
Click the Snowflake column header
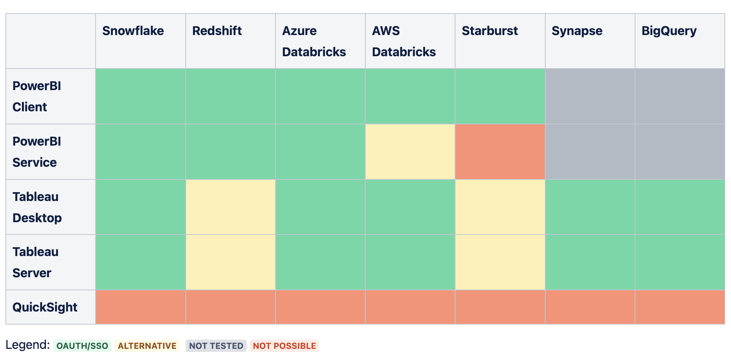133,31
